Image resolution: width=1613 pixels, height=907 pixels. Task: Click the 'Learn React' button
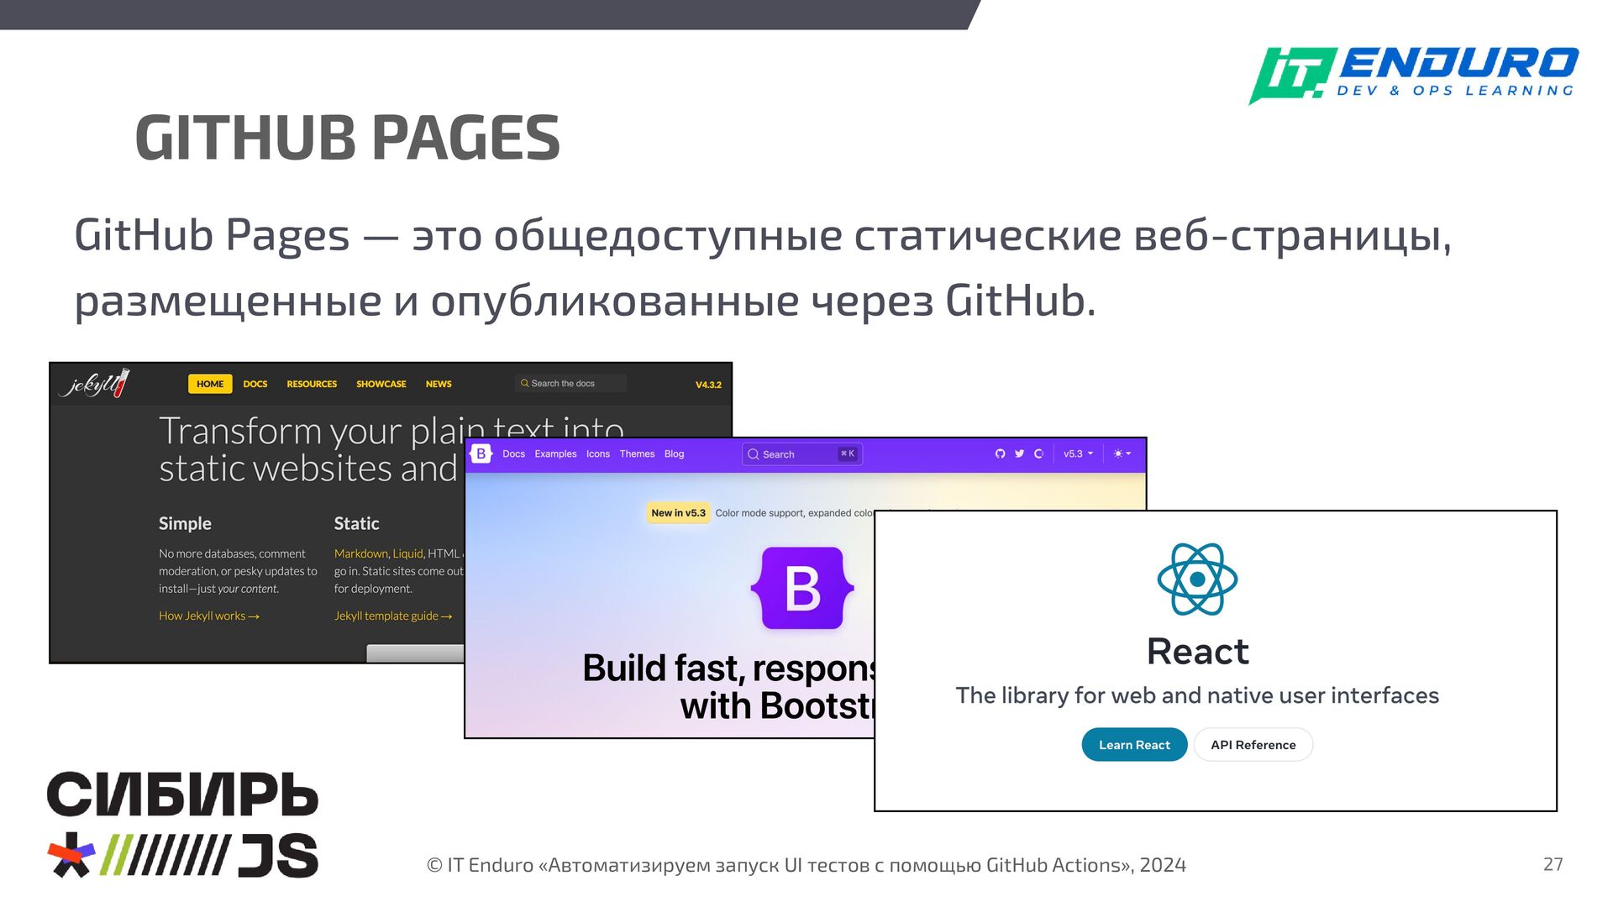point(1134,744)
